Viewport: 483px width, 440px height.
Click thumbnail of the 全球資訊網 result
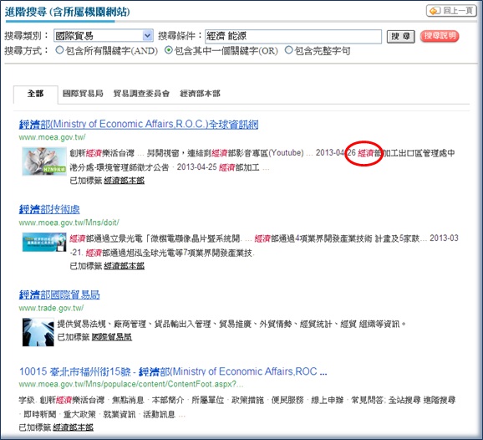(44, 161)
